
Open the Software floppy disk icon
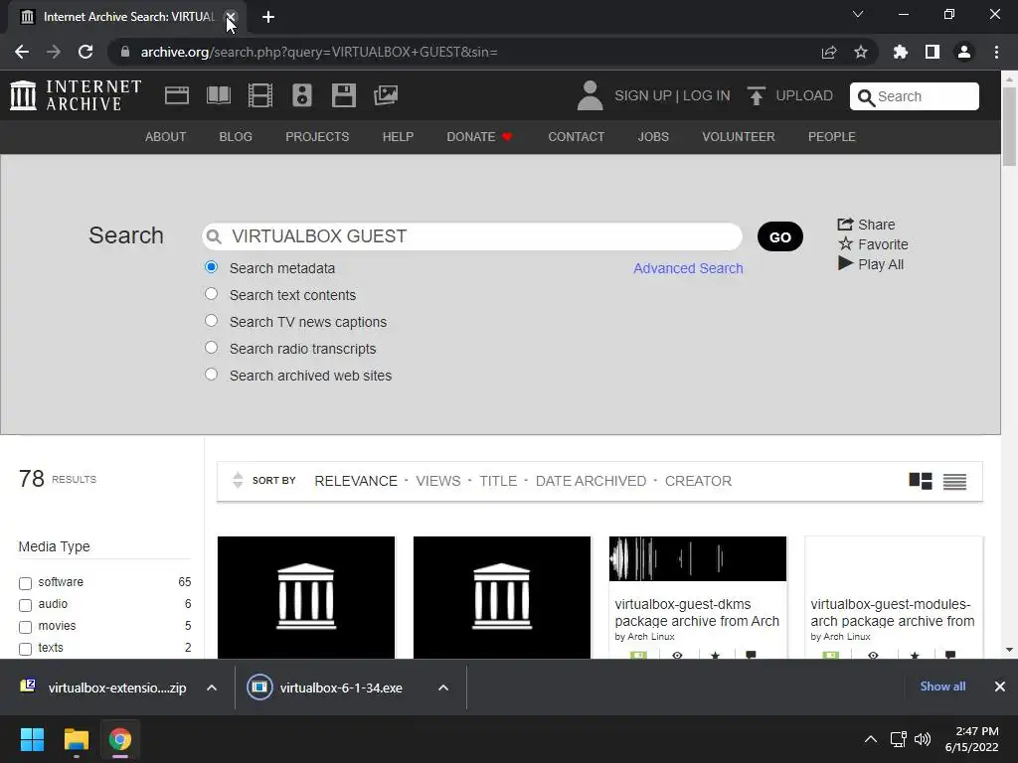point(343,95)
